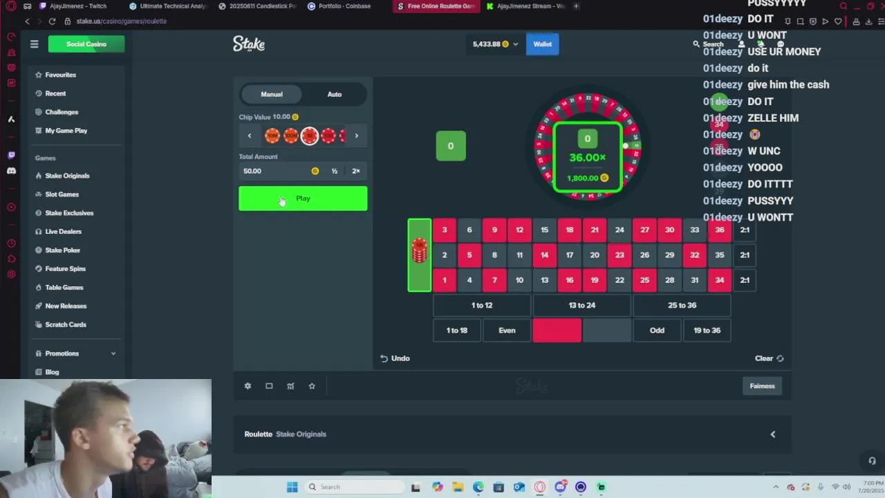Bet on the red color box
885x498 pixels.
pyautogui.click(x=557, y=331)
